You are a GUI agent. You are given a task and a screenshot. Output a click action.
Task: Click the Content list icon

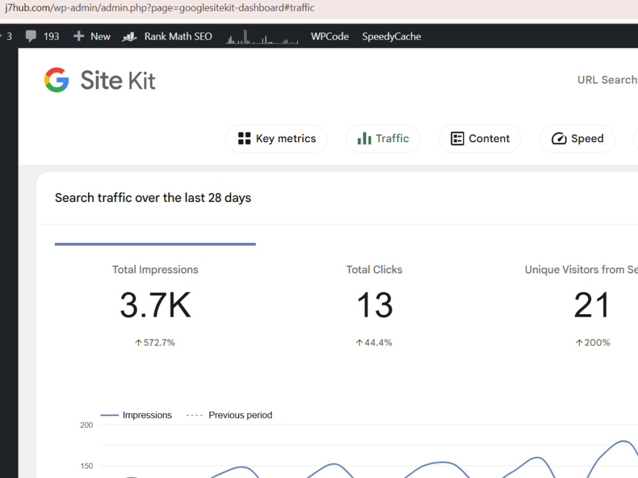(457, 138)
